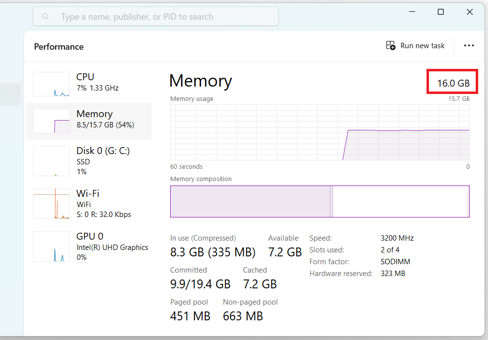This screenshot has height=340, width=488.
Task: Open the three-dot more options menu
Action: [469, 46]
